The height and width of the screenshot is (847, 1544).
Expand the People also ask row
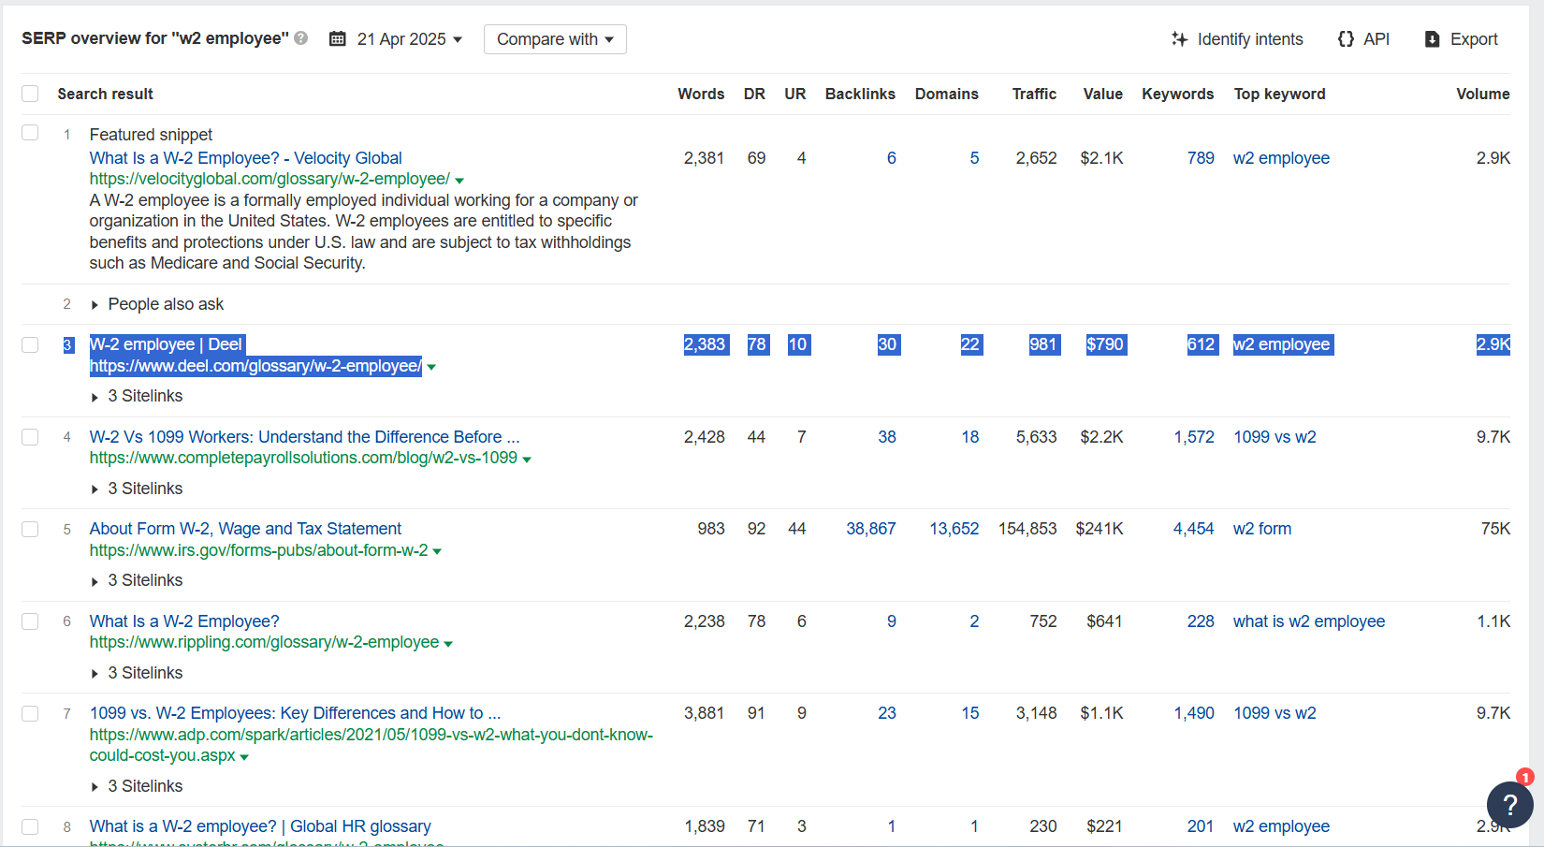pyautogui.click(x=157, y=304)
